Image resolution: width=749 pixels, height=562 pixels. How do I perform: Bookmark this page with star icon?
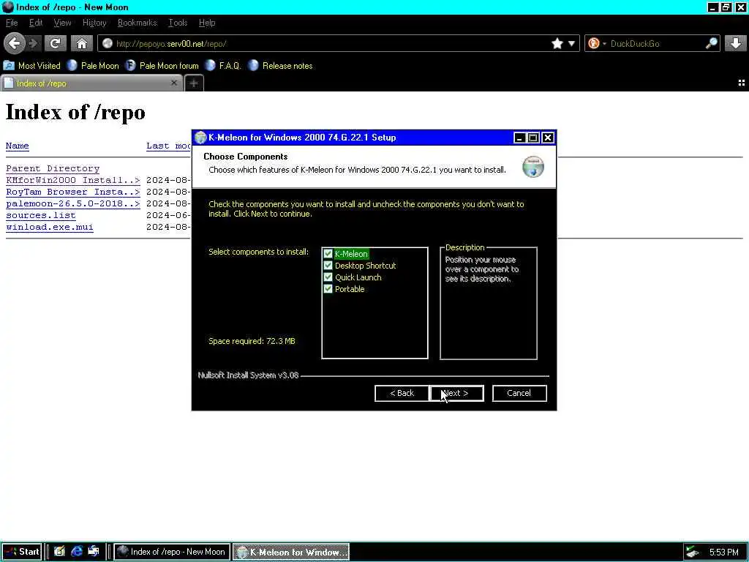point(557,43)
